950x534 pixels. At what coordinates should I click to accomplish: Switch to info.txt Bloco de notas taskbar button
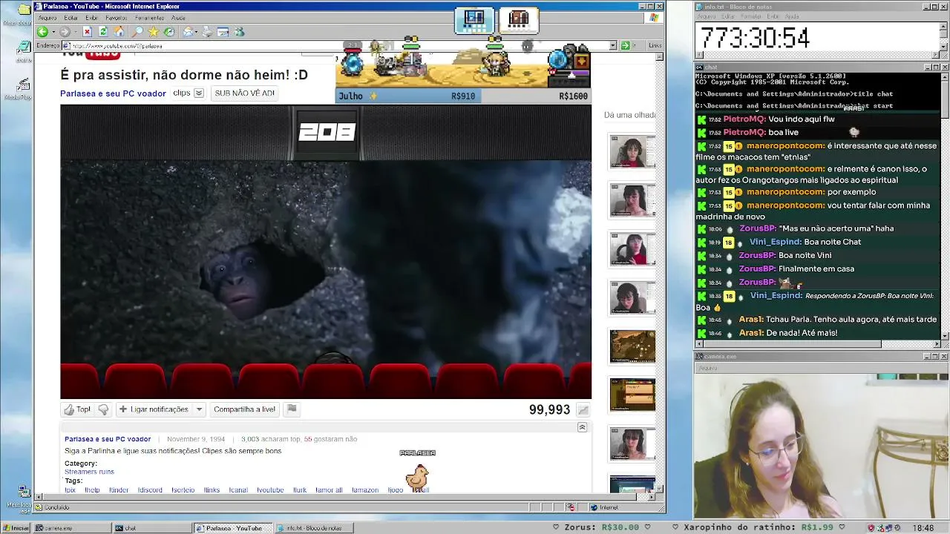[x=315, y=528]
